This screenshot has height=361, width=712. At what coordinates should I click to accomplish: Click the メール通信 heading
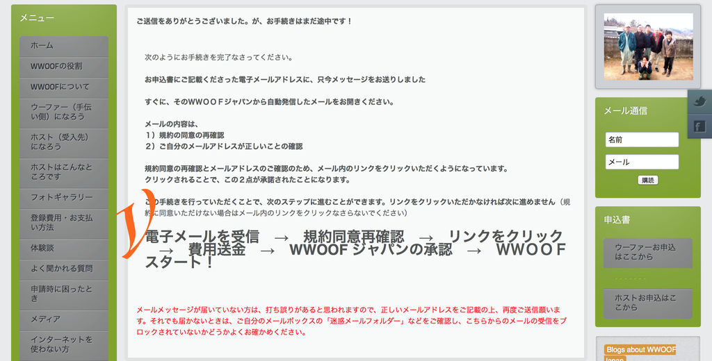pyautogui.click(x=625, y=110)
